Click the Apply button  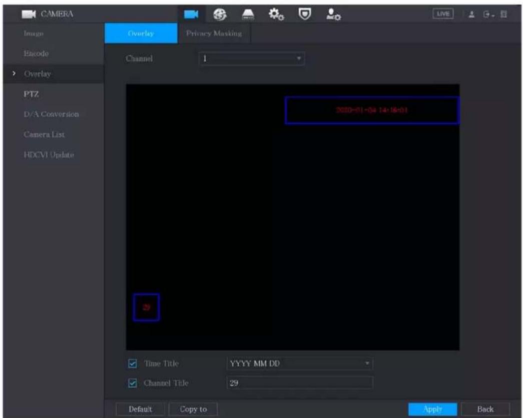click(x=432, y=409)
